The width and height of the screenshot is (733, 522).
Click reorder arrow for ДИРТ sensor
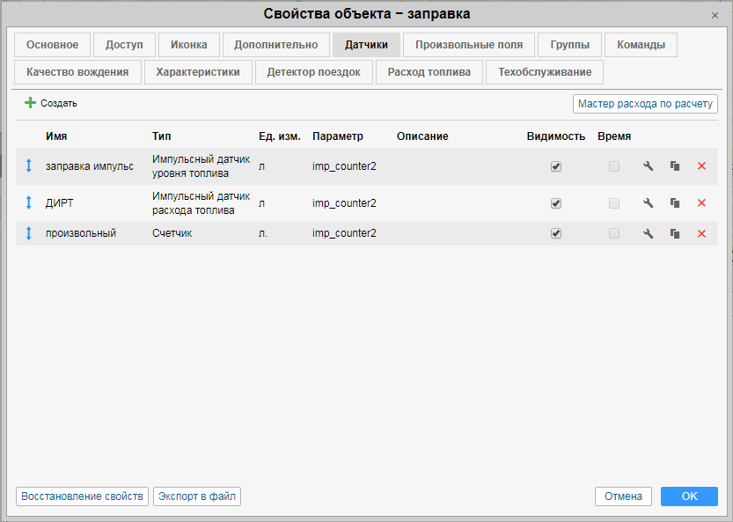coord(28,203)
